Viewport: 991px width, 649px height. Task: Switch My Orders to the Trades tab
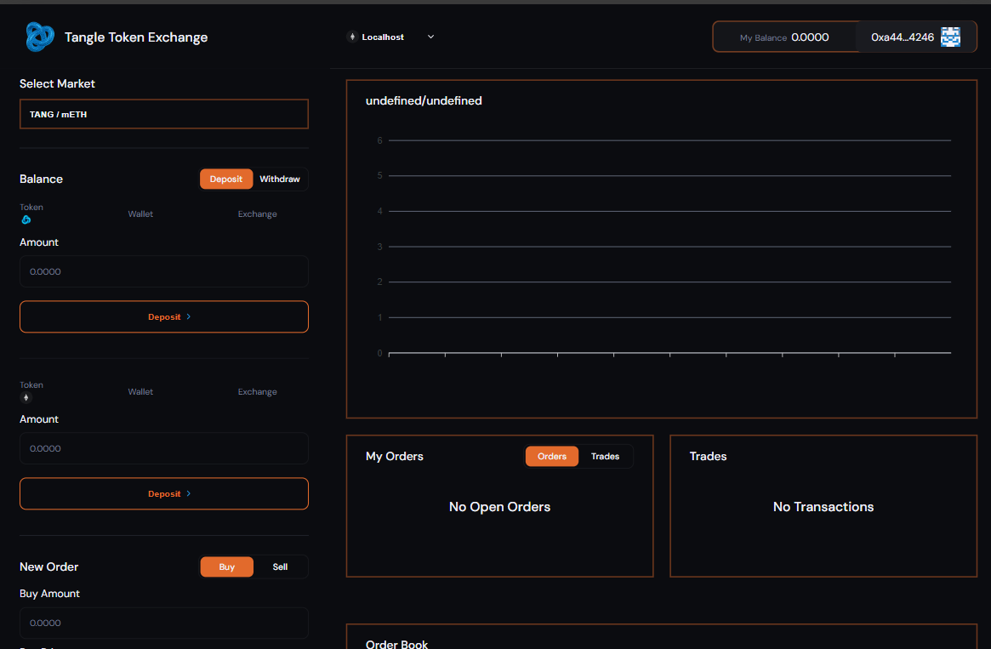click(x=605, y=457)
